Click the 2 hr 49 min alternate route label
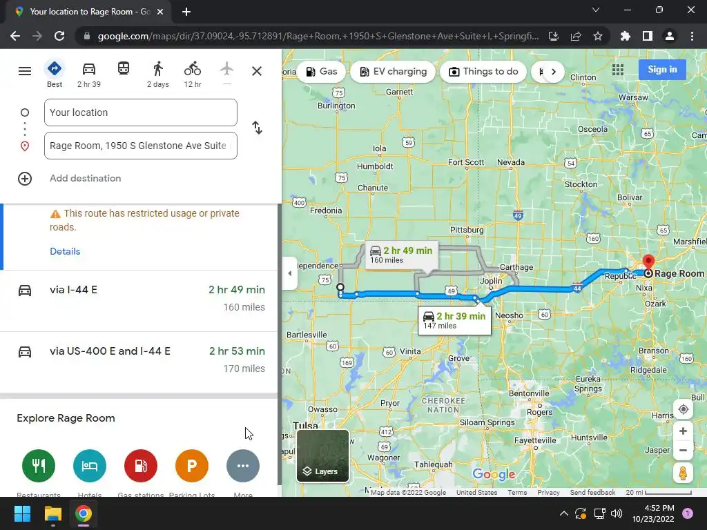 tap(401, 255)
